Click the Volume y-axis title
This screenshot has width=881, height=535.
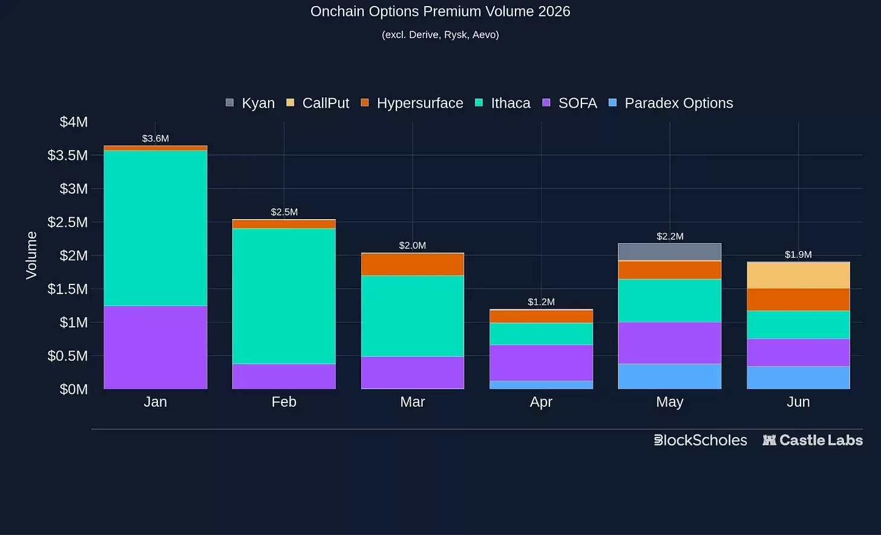(x=31, y=255)
